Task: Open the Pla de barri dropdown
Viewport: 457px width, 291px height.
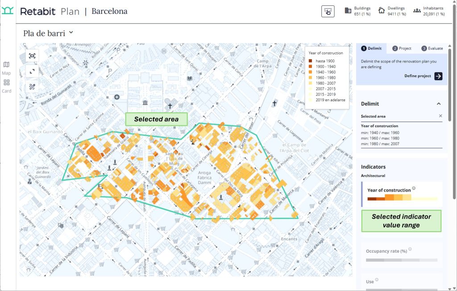Action: (x=71, y=33)
